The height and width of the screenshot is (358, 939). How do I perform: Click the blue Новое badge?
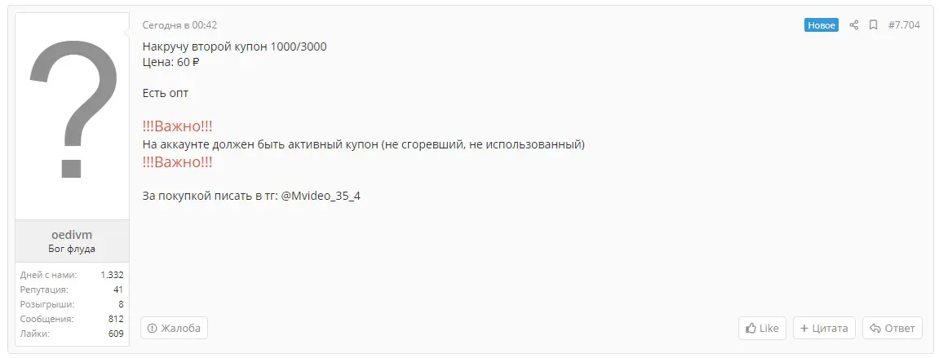[x=821, y=25]
